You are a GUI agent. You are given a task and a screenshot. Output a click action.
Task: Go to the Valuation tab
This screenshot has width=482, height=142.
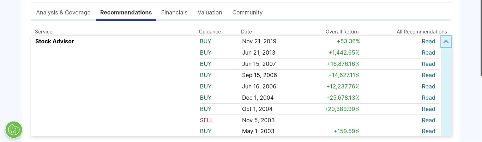point(210,12)
